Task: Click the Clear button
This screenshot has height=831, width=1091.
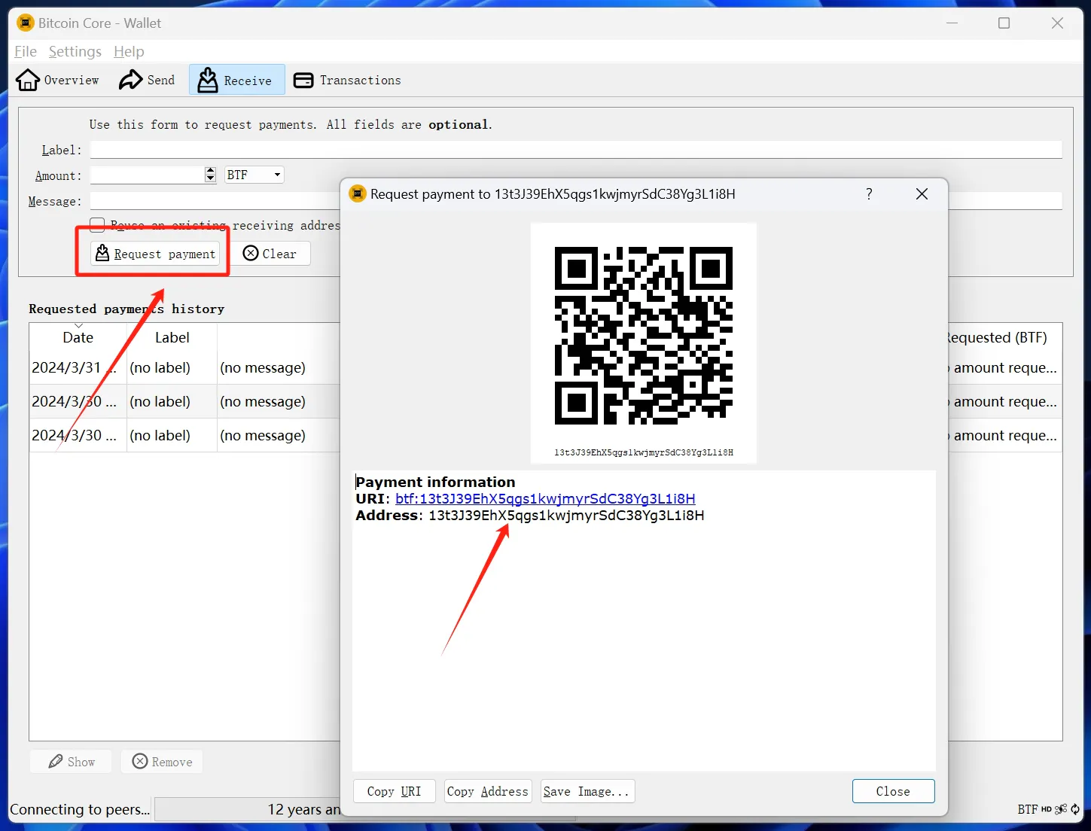Action: 270,254
